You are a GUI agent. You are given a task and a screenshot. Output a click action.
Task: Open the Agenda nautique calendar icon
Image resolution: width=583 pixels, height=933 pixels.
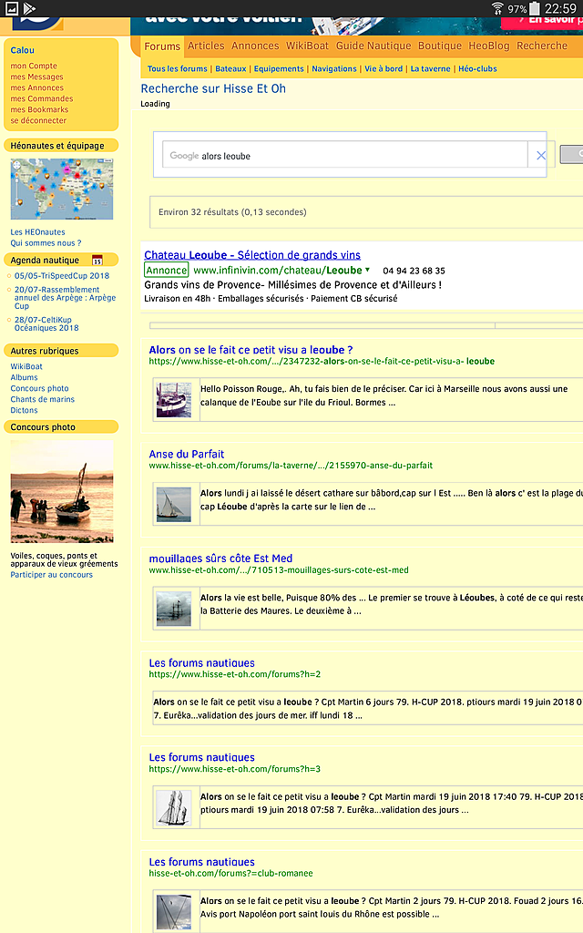[x=97, y=260]
